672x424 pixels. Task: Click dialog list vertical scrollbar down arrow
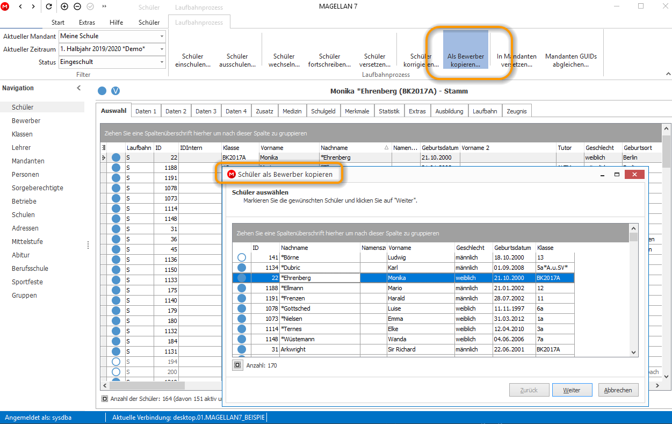(634, 352)
